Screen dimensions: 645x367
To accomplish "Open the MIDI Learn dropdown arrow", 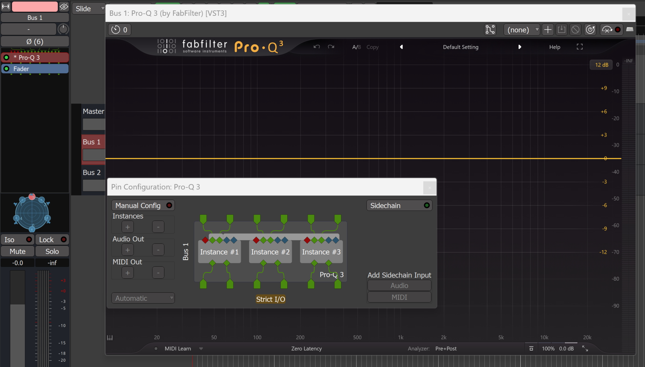I will point(201,349).
